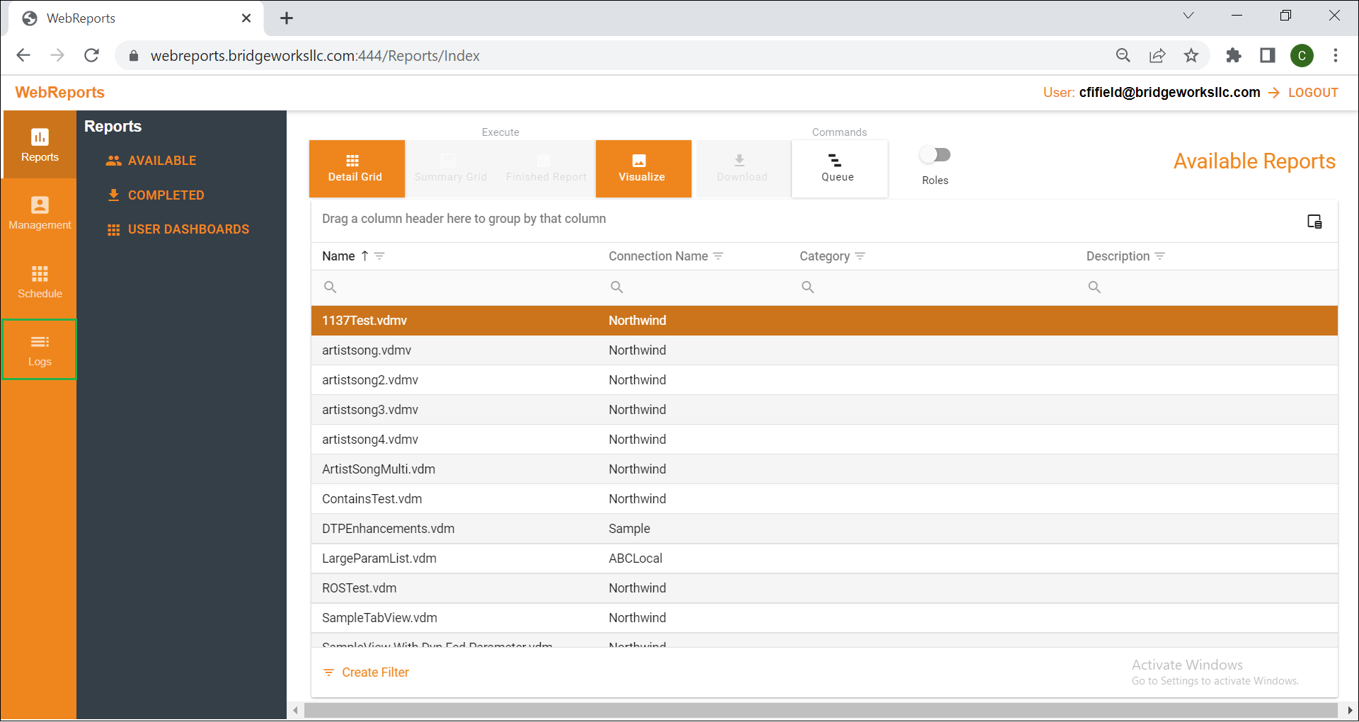Click the Visualize execute button
Image resolution: width=1359 pixels, height=722 pixels.
(643, 168)
